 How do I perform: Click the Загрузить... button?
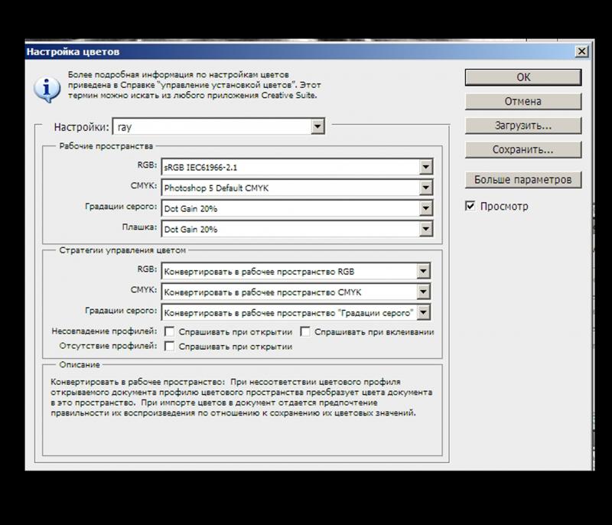point(523,126)
